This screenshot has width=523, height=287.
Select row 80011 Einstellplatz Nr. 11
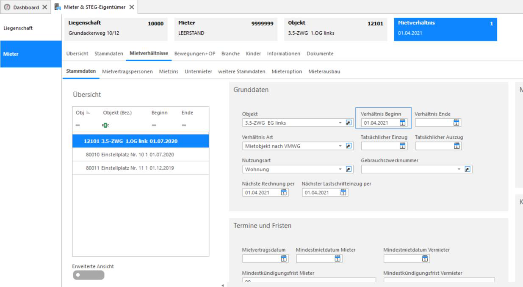[x=141, y=168]
